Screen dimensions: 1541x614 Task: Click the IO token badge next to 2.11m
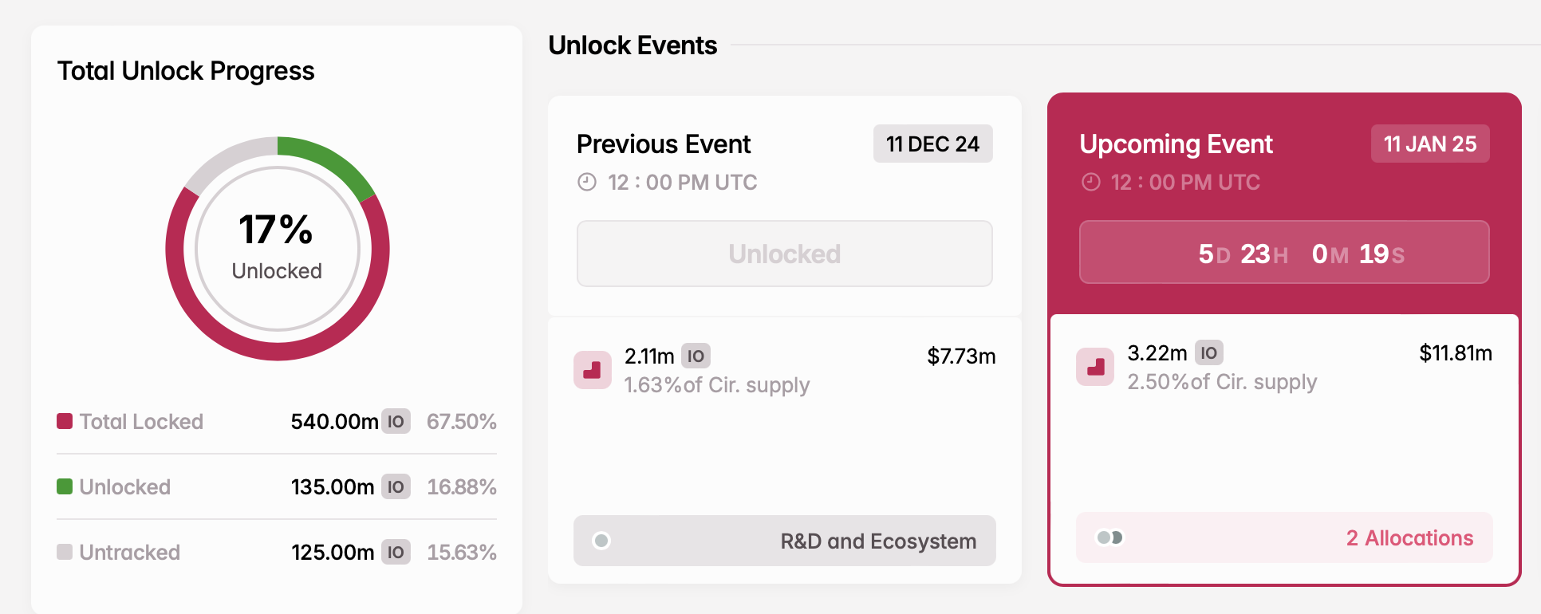coord(696,356)
